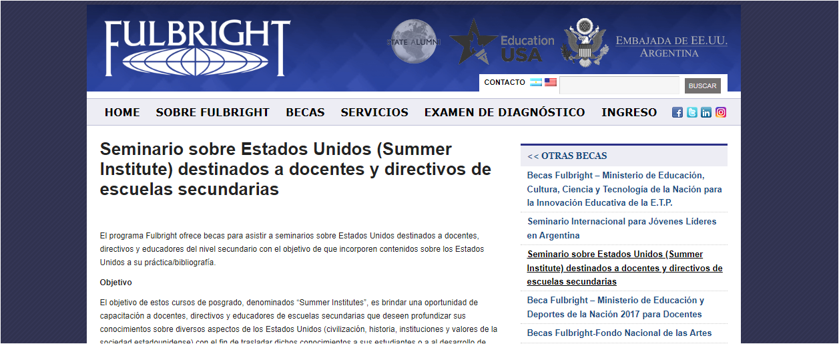This screenshot has width=839, height=344.
Task: Click the paragraph starting 'El objetivo de estos cursos'
Action: (x=299, y=321)
